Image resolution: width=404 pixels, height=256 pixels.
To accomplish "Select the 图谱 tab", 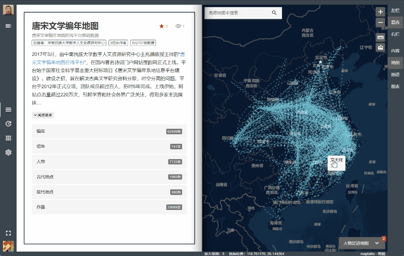I will click(395, 74).
